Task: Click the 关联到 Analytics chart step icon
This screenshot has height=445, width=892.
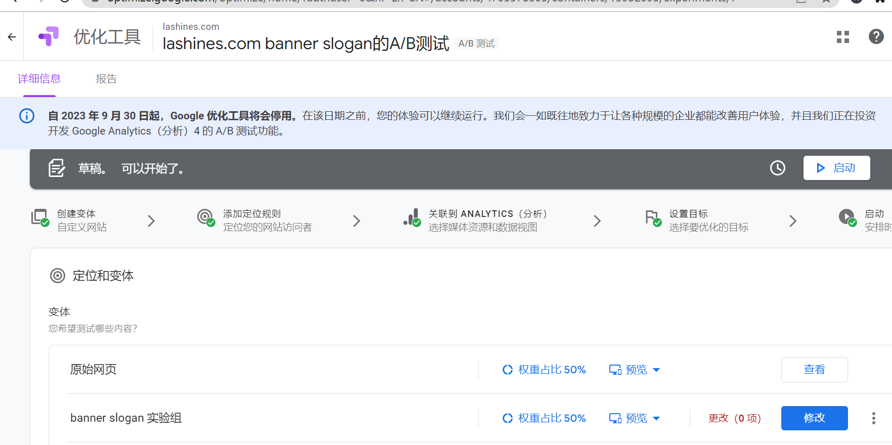Action: pyautogui.click(x=412, y=217)
